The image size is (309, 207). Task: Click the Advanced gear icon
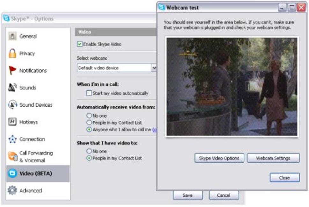coord(12,190)
